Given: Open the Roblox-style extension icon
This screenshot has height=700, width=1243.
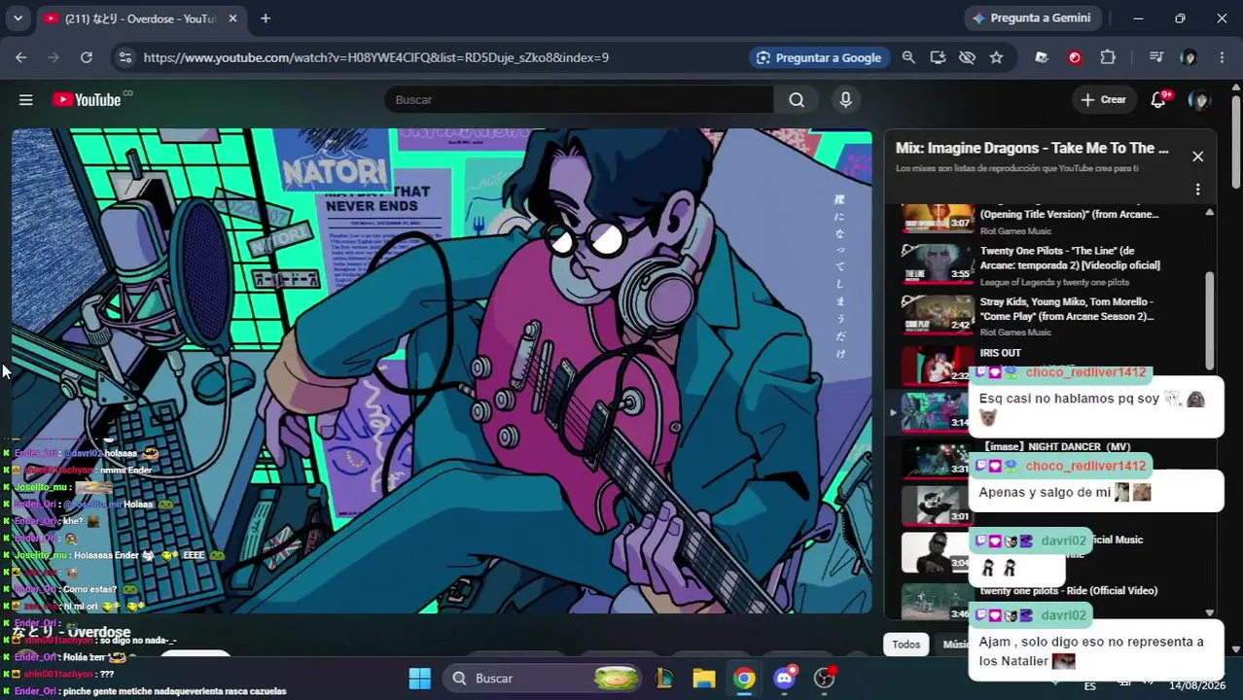Looking at the screenshot, I should click(1042, 57).
